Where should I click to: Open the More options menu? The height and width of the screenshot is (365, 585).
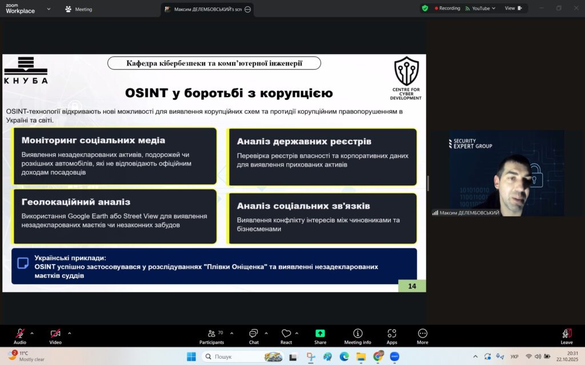click(423, 335)
